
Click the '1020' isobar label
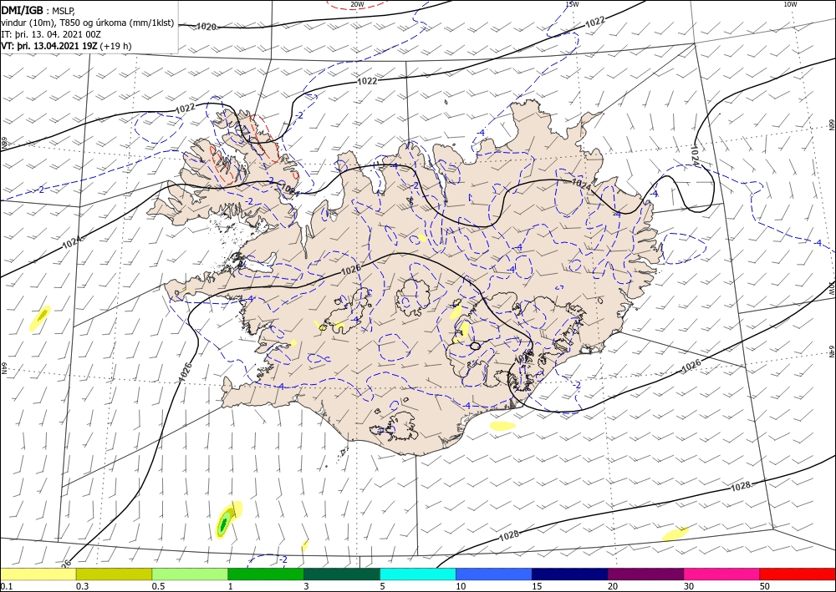tap(206, 26)
